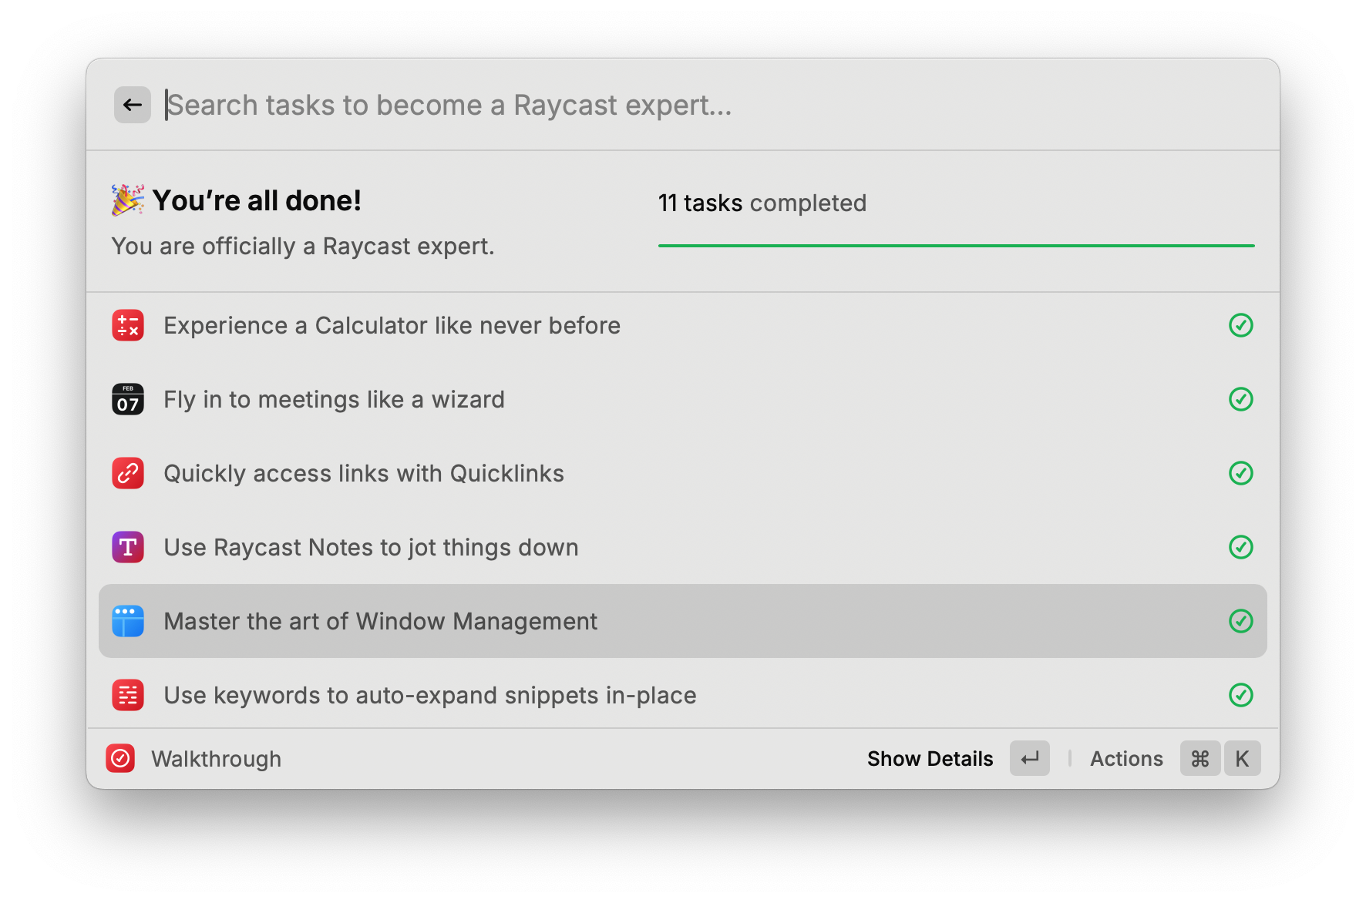Click checkmark for Calculator task

point(1241,325)
